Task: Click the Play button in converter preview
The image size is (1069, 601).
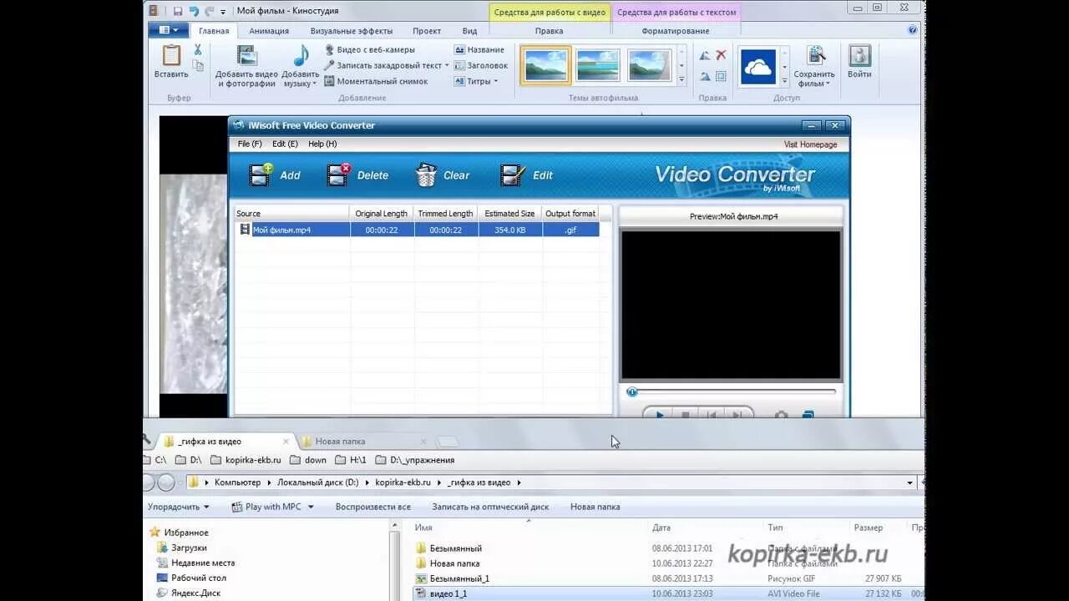Action: pos(659,414)
